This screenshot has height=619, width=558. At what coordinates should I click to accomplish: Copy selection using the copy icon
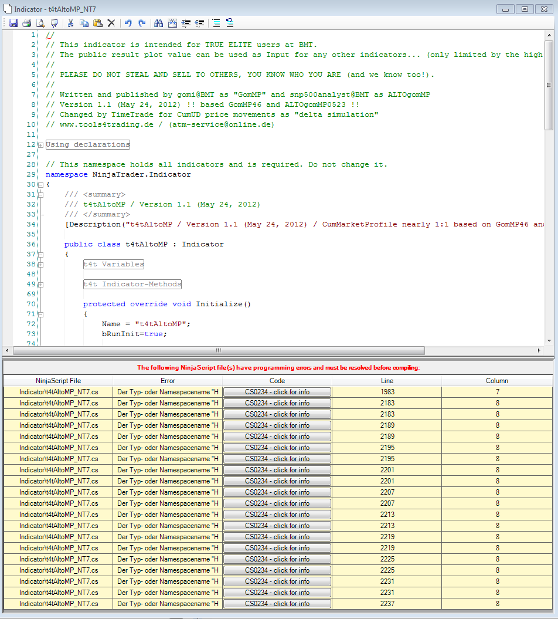[x=84, y=23]
